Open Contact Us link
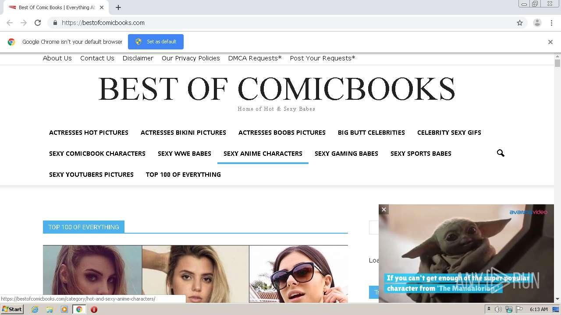This screenshot has width=561, height=315. pyautogui.click(x=97, y=58)
